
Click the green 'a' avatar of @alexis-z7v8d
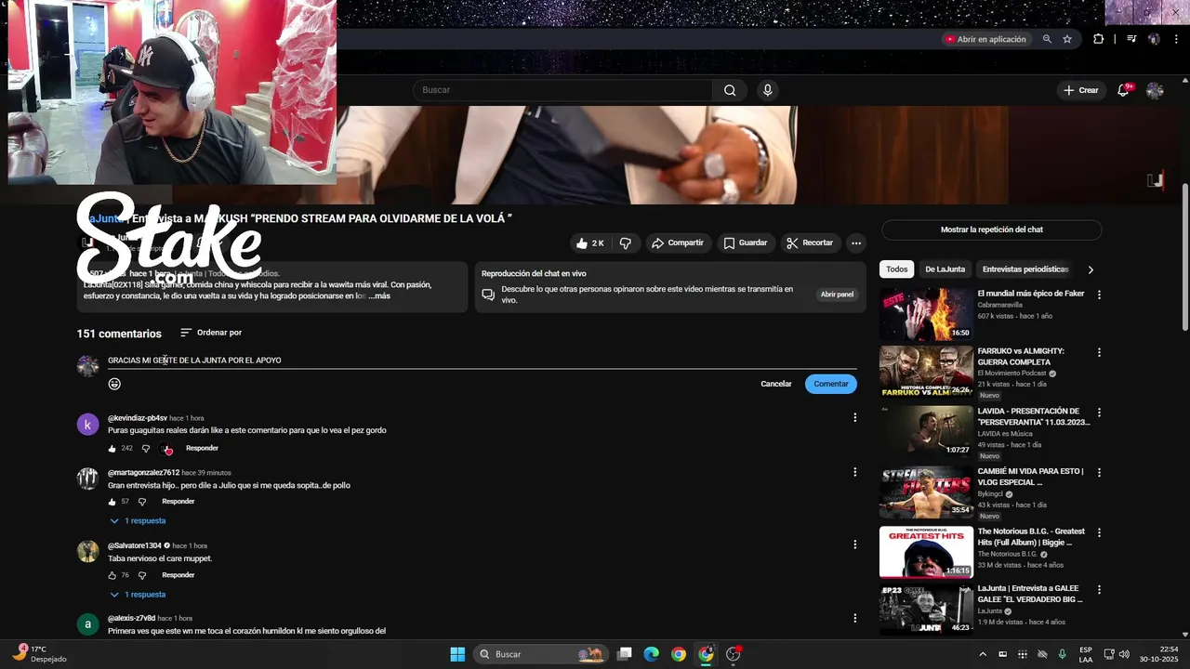pos(87,624)
